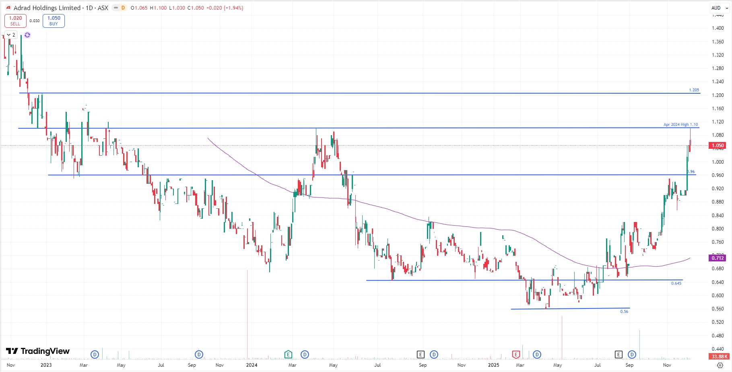Viewport: 732px width, 372px height.
Task: Click the purple refresh indicator icon
Action: point(27,35)
